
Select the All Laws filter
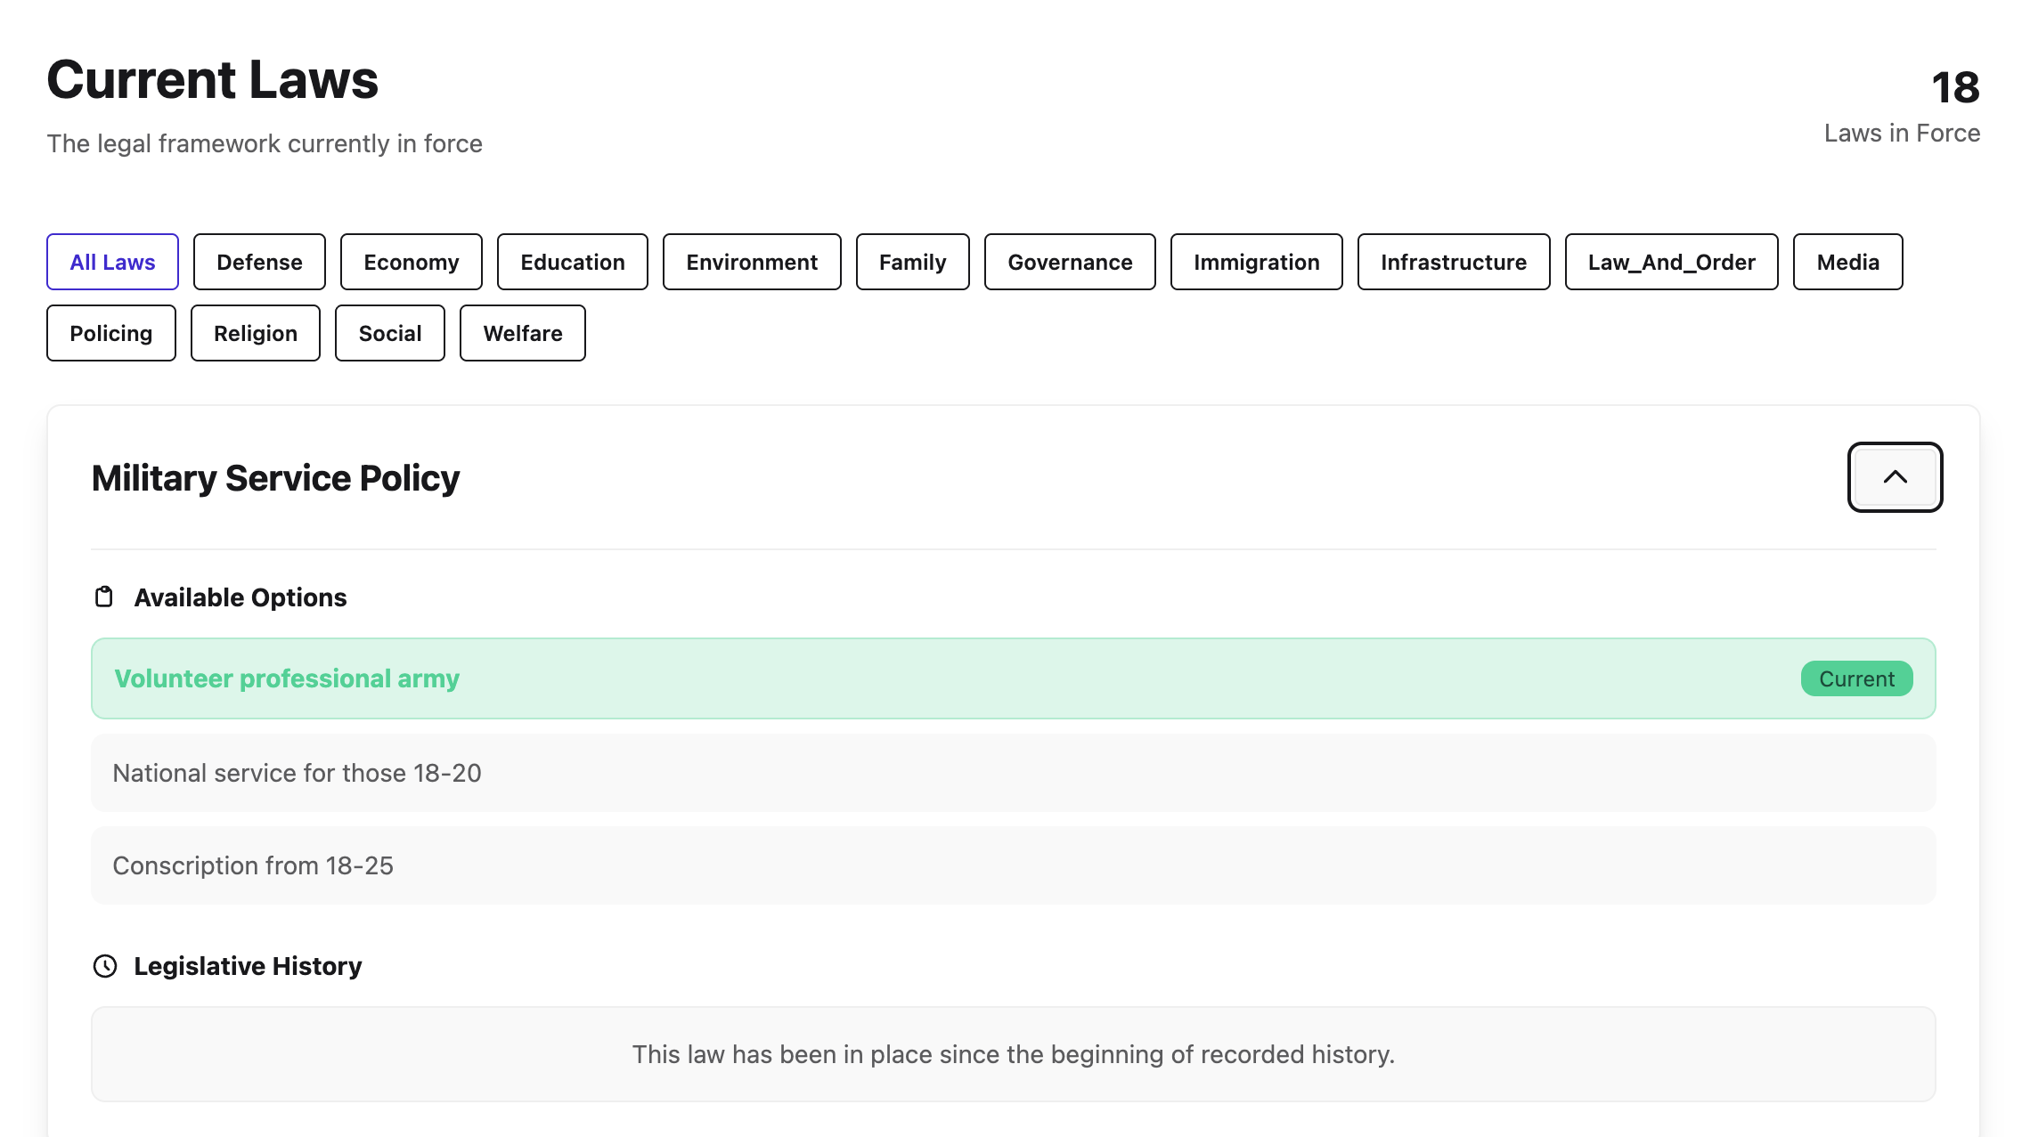112,262
